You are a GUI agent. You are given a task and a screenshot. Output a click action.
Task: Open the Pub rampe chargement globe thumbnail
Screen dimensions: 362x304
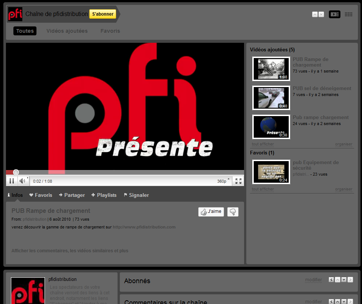271,127
